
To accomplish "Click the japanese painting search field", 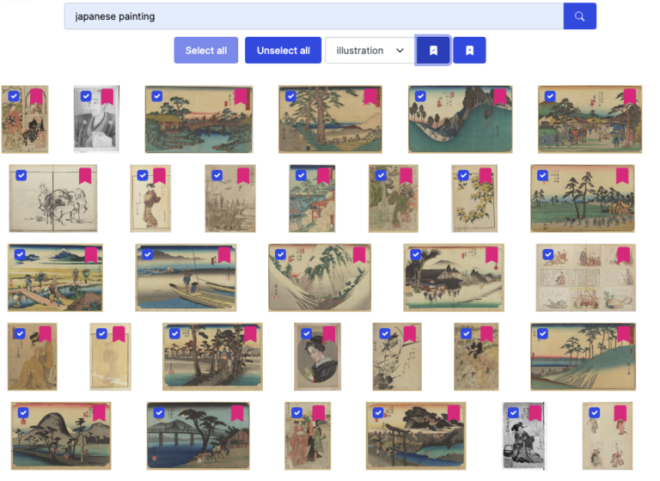I will [314, 16].
